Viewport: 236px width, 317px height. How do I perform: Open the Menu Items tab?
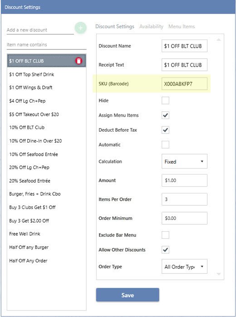pyautogui.click(x=182, y=26)
